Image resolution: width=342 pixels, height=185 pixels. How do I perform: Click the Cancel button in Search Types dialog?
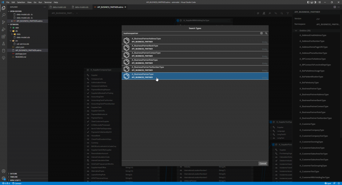tap(263, 163)
